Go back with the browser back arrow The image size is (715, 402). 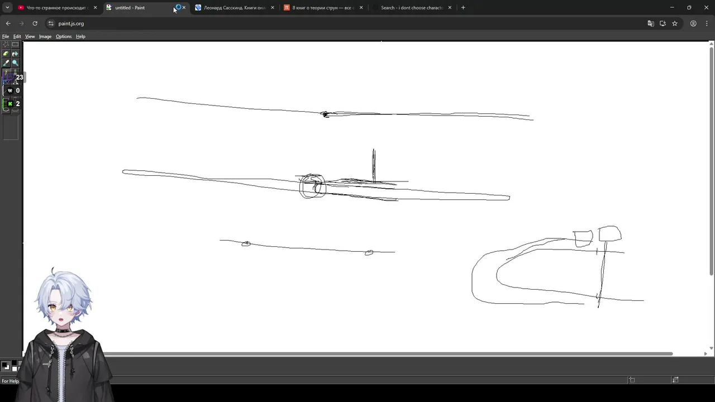8,23
